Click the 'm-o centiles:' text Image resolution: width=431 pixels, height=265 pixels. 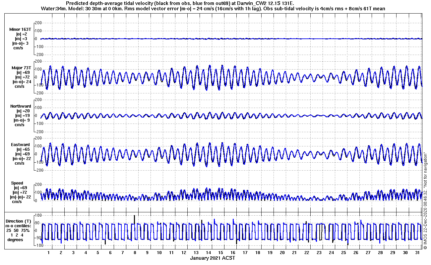pyautogui.click(x=19, y=226)
